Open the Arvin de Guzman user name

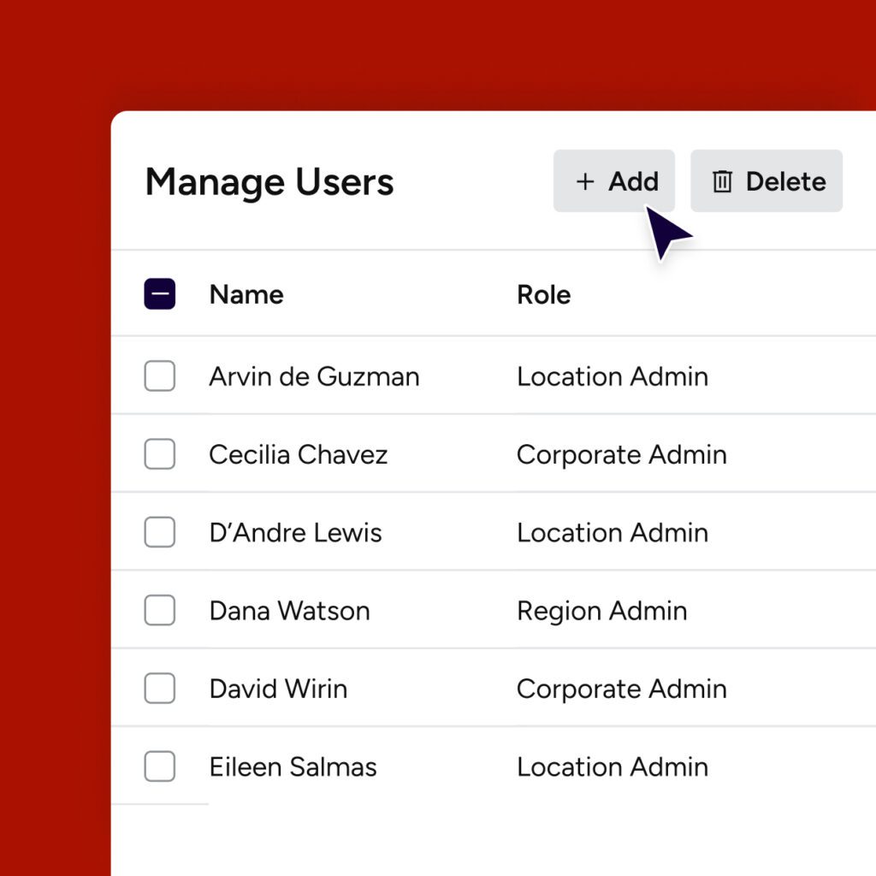[314, 376]
